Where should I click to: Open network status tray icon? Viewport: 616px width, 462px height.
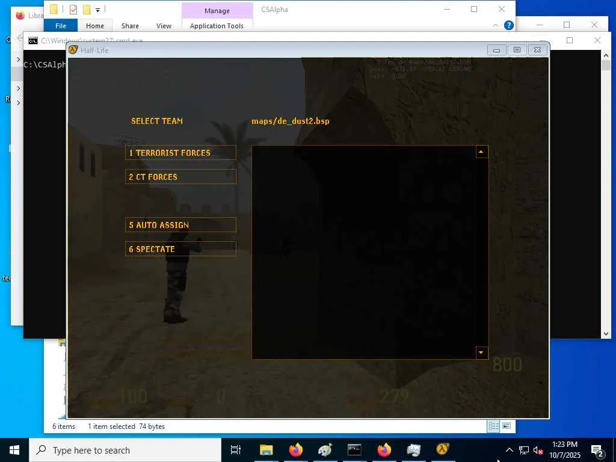click(524, 450)
